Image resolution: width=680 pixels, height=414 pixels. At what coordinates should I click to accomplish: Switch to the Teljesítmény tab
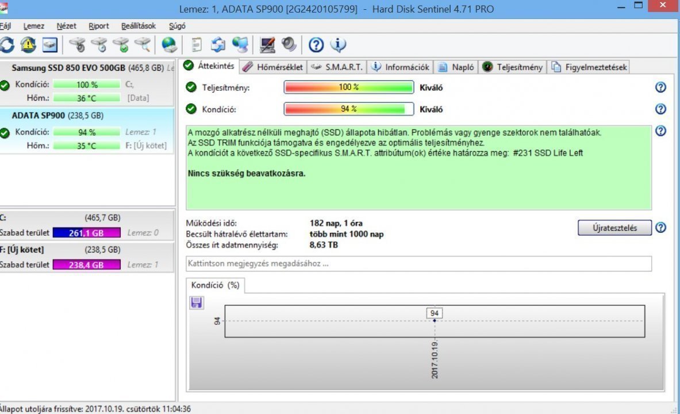point(512,67)
